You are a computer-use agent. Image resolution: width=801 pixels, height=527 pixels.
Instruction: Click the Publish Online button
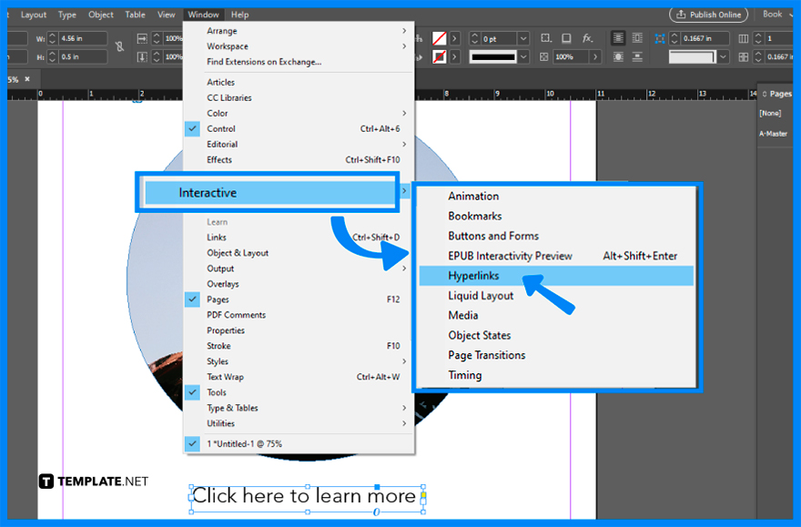click(709, 14)
